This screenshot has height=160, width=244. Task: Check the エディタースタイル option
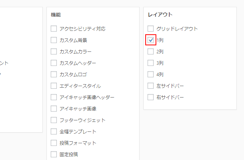pos(54,86)
